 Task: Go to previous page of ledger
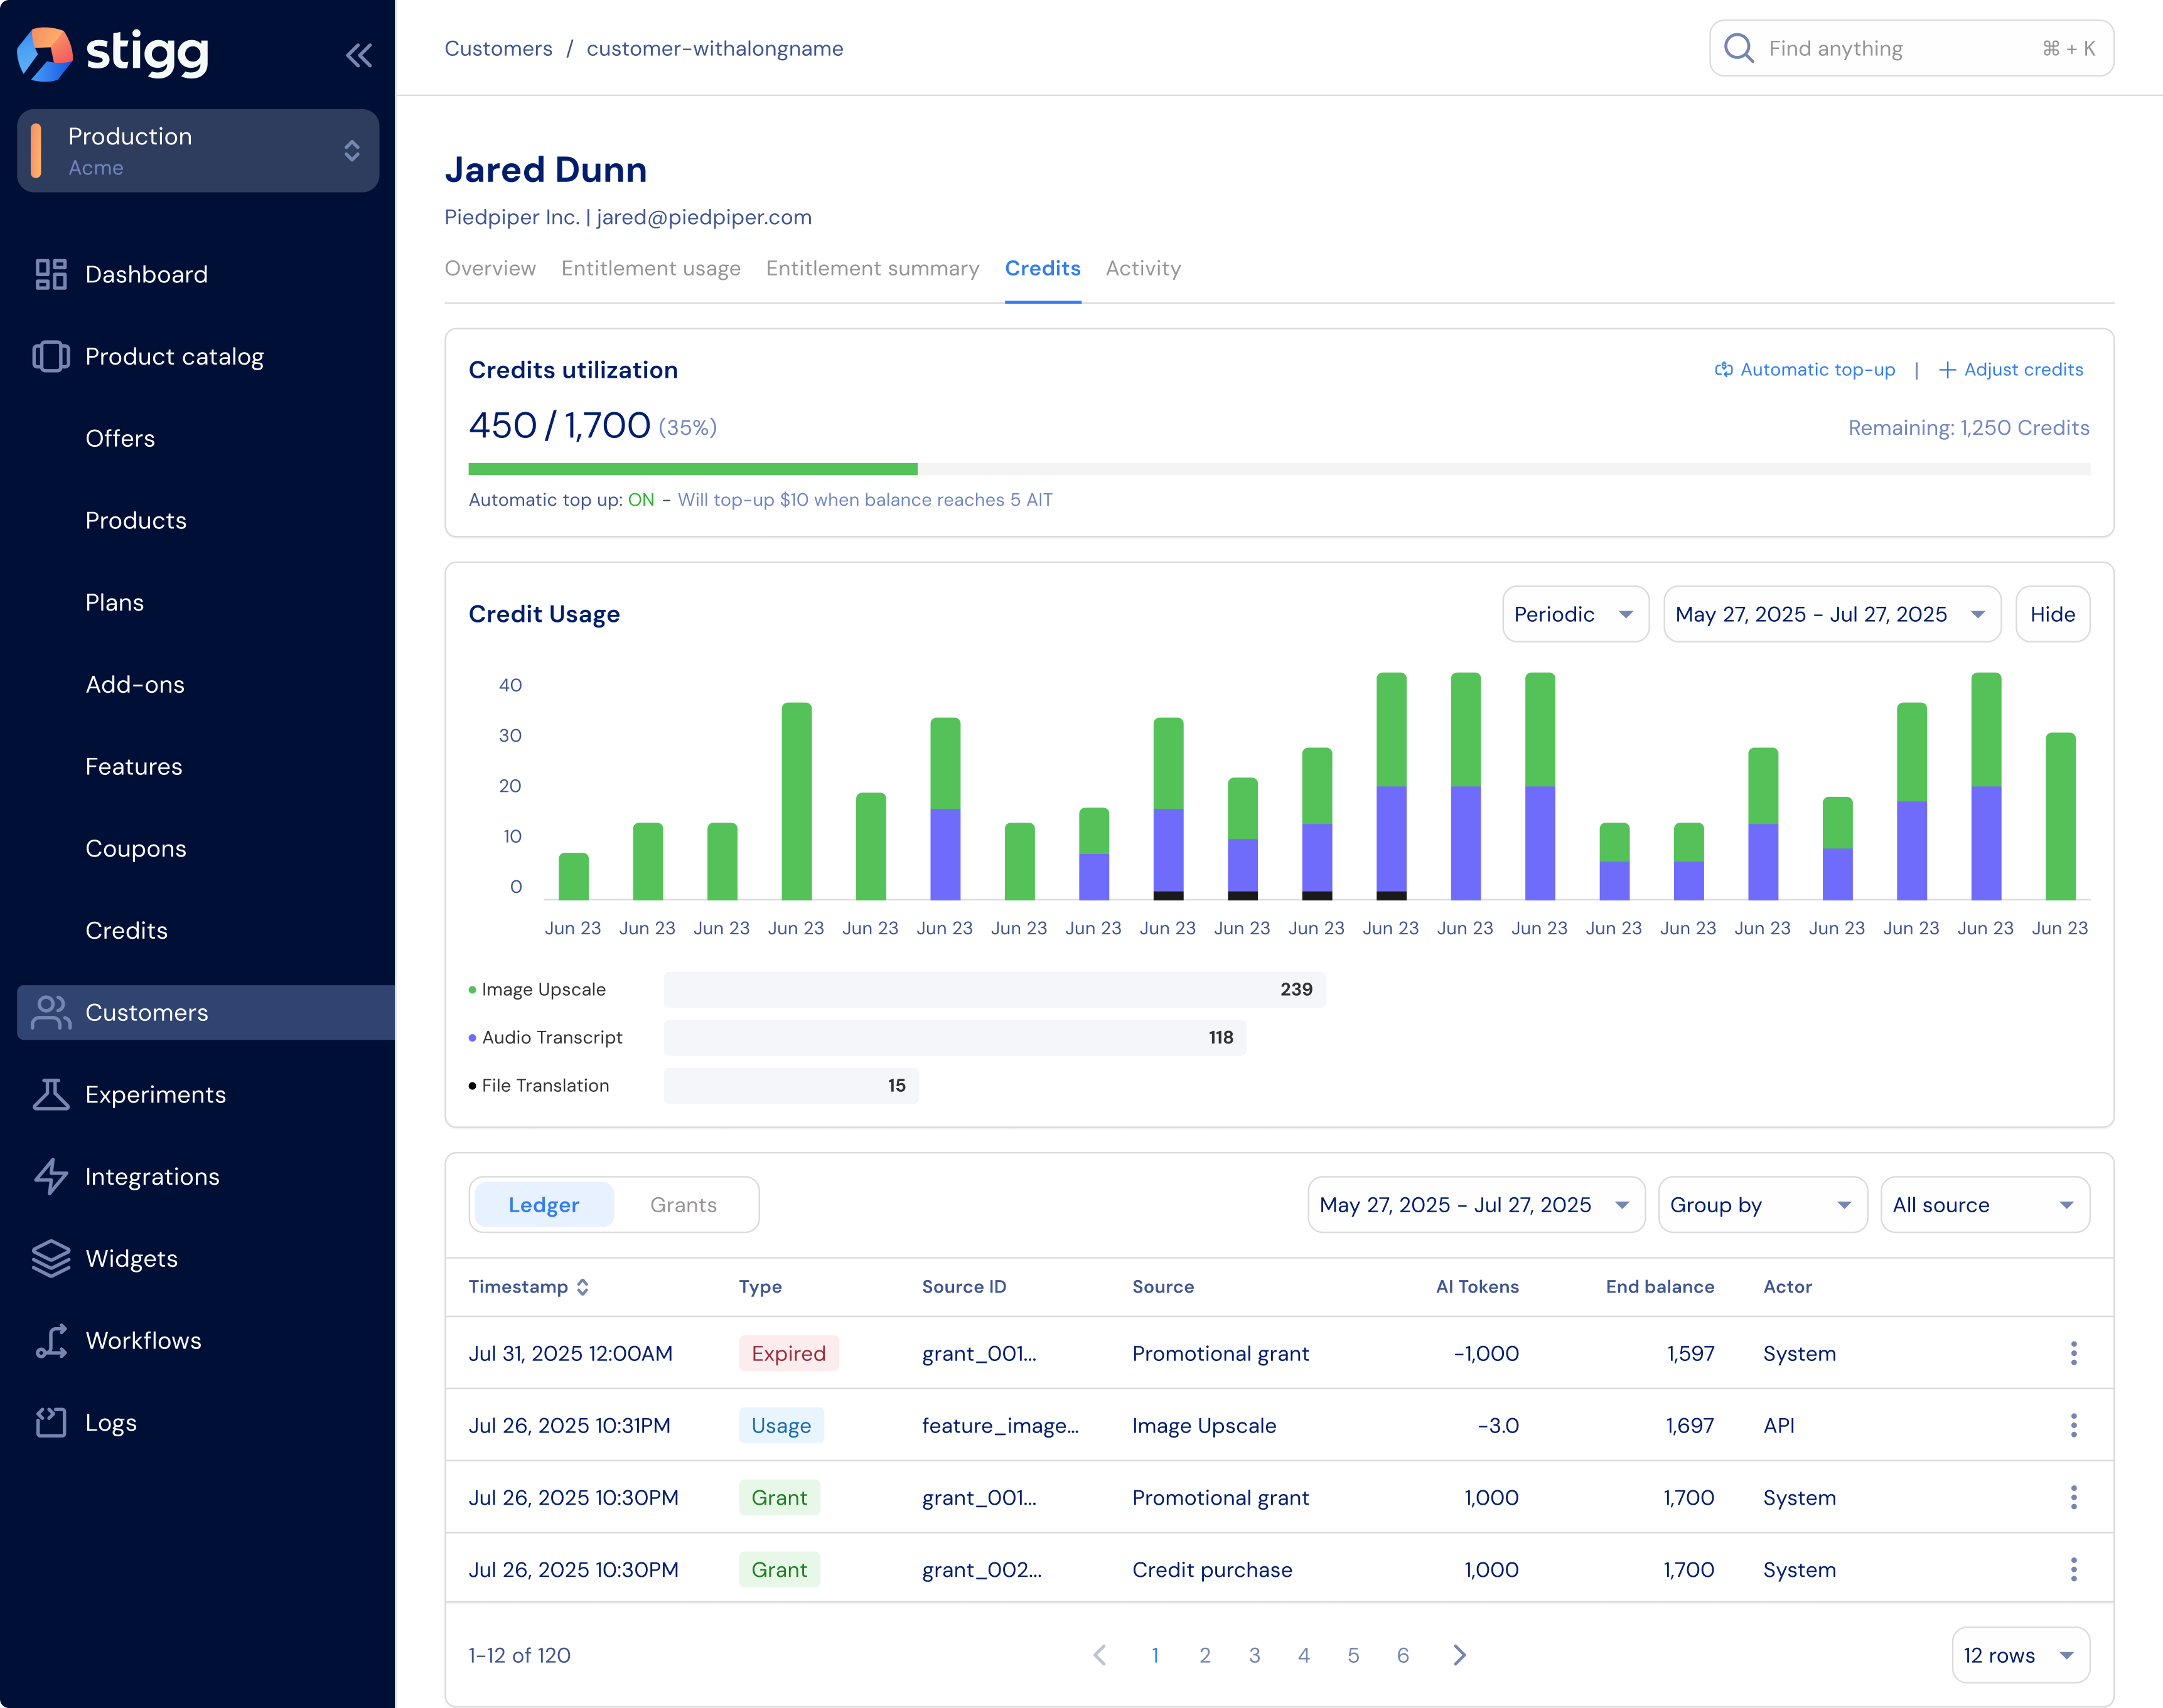(1100, 1655)
